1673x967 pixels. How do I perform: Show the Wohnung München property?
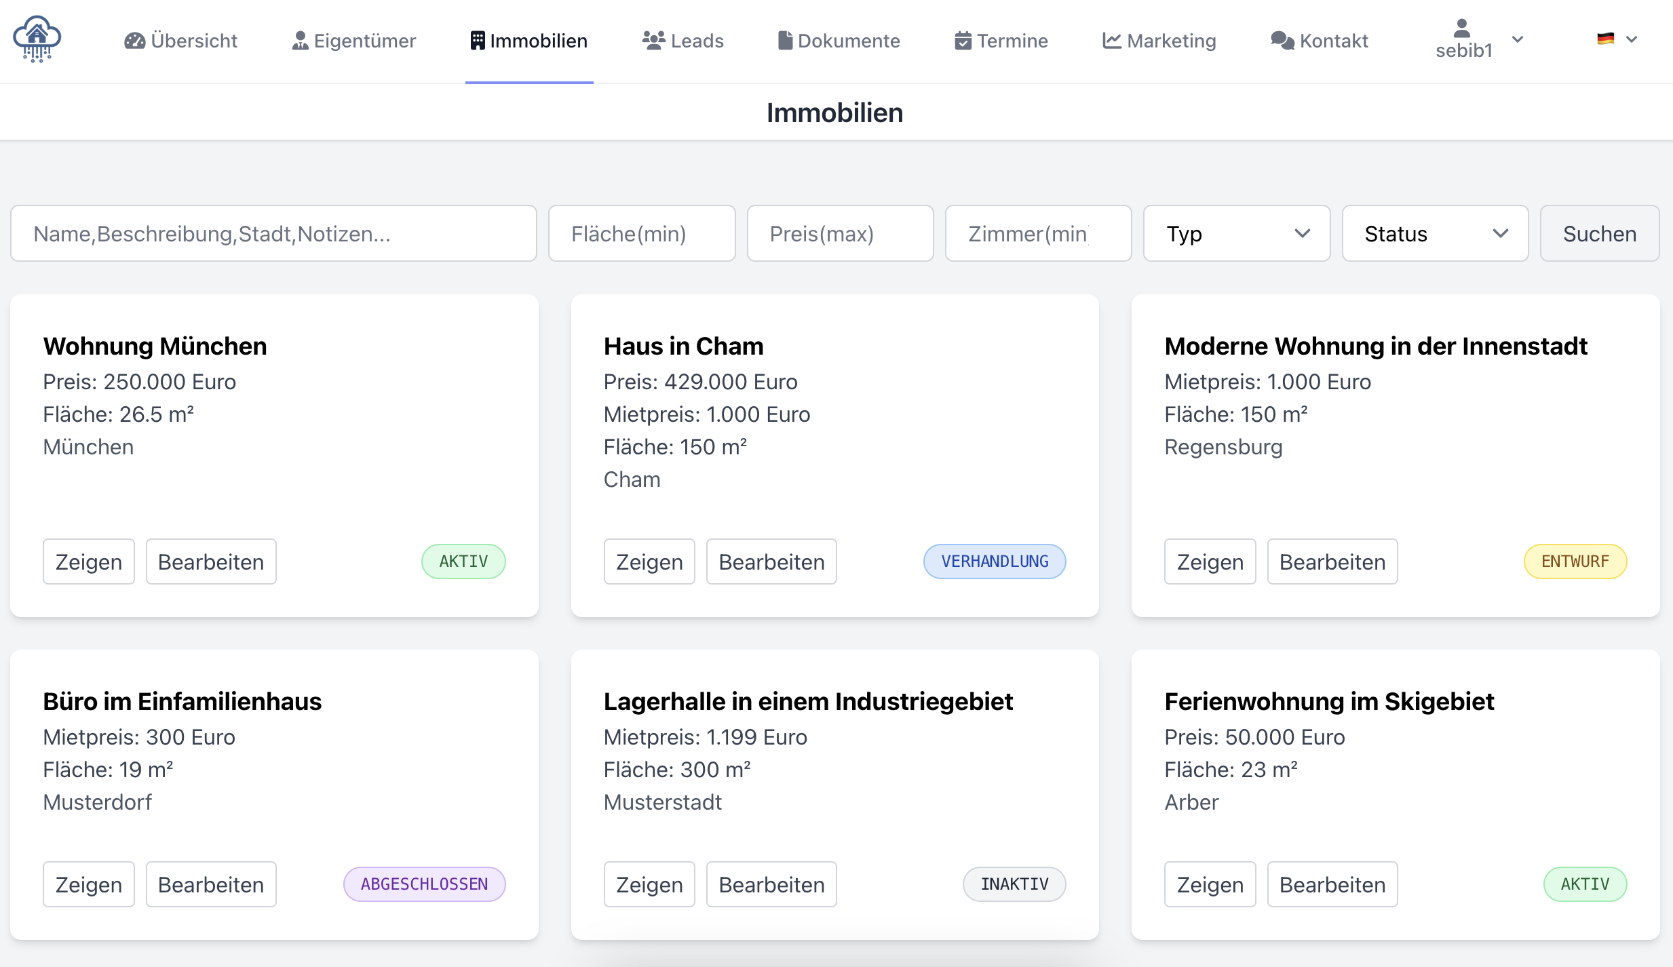point(89,561)
